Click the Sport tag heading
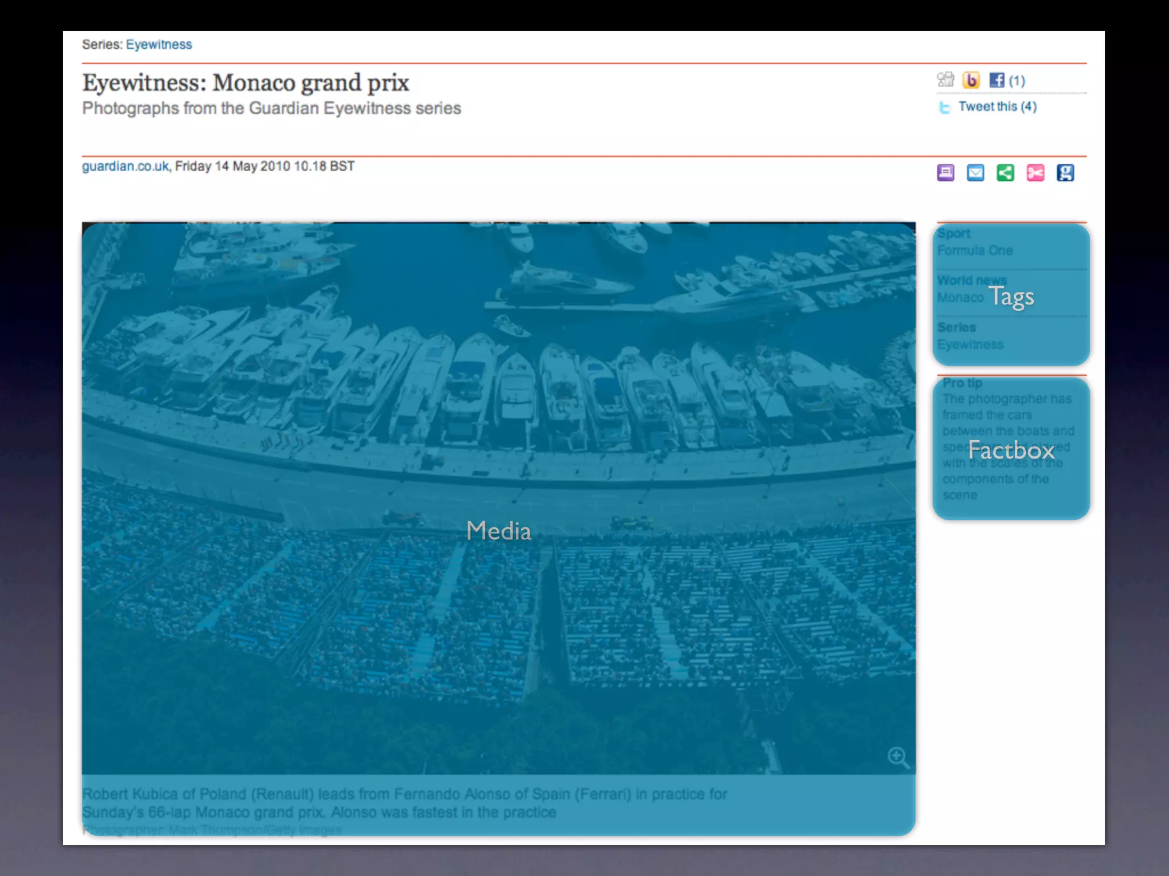Screen dimensions: 1169x876 click(x=954, y=233)
